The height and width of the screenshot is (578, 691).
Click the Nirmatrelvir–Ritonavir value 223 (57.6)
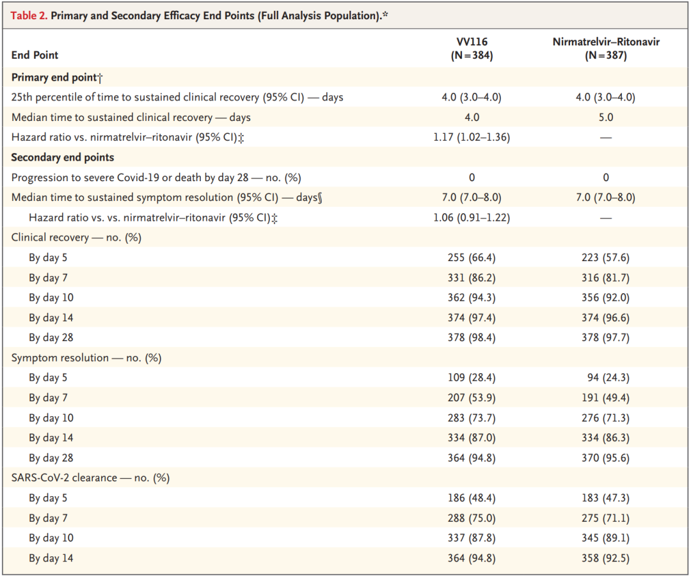(x=606, y=258)
